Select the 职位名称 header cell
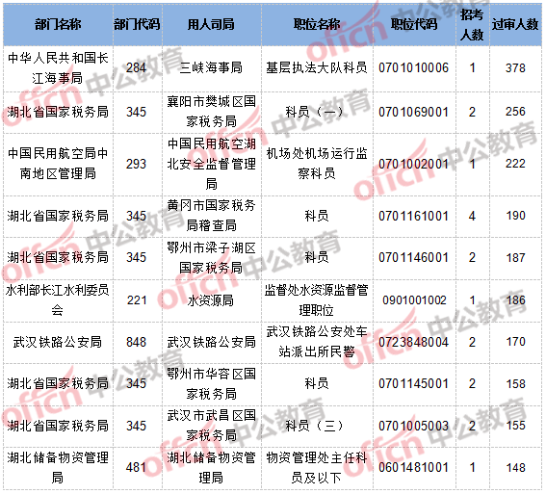Image resolution: width=546 pixels, height=494 pixels. pyautogui.click(x=317, y=24)
